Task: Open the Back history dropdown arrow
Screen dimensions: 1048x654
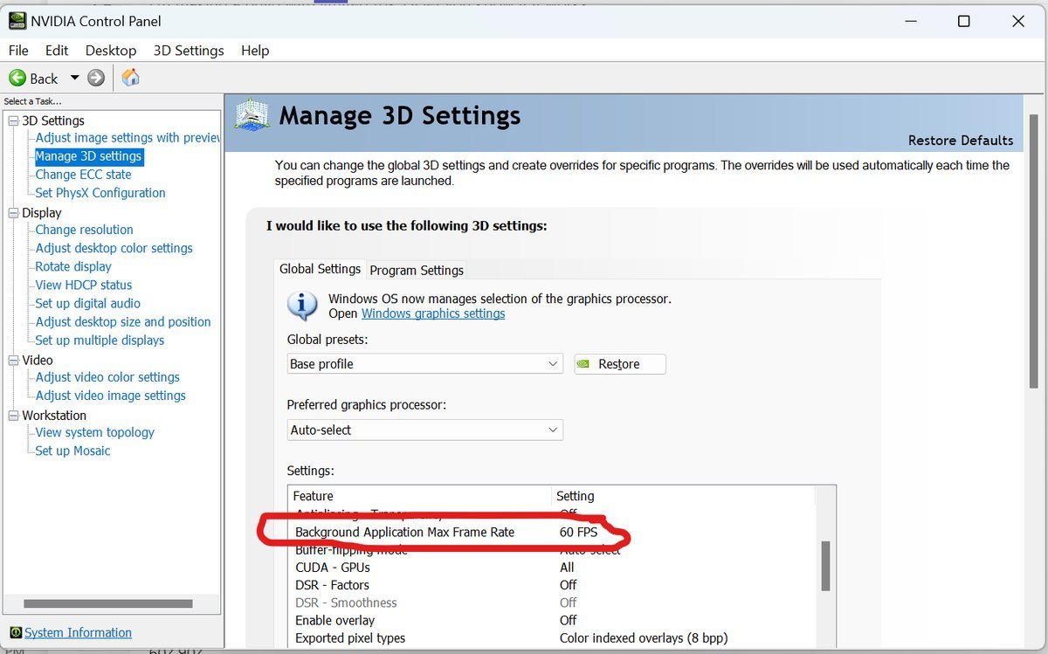Action: [x=74, y=78]
